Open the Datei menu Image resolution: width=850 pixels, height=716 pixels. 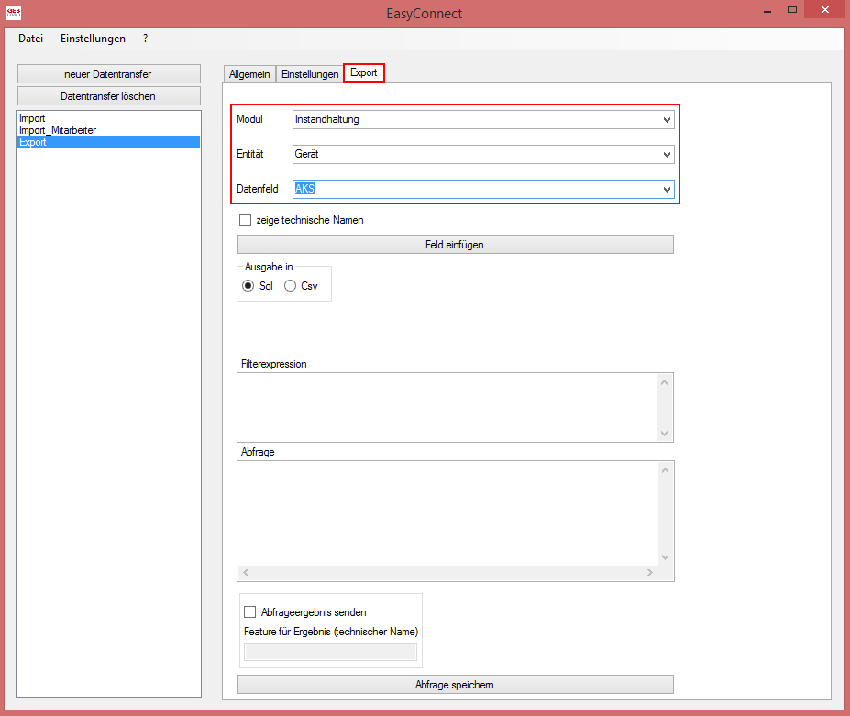pos(30,39)
